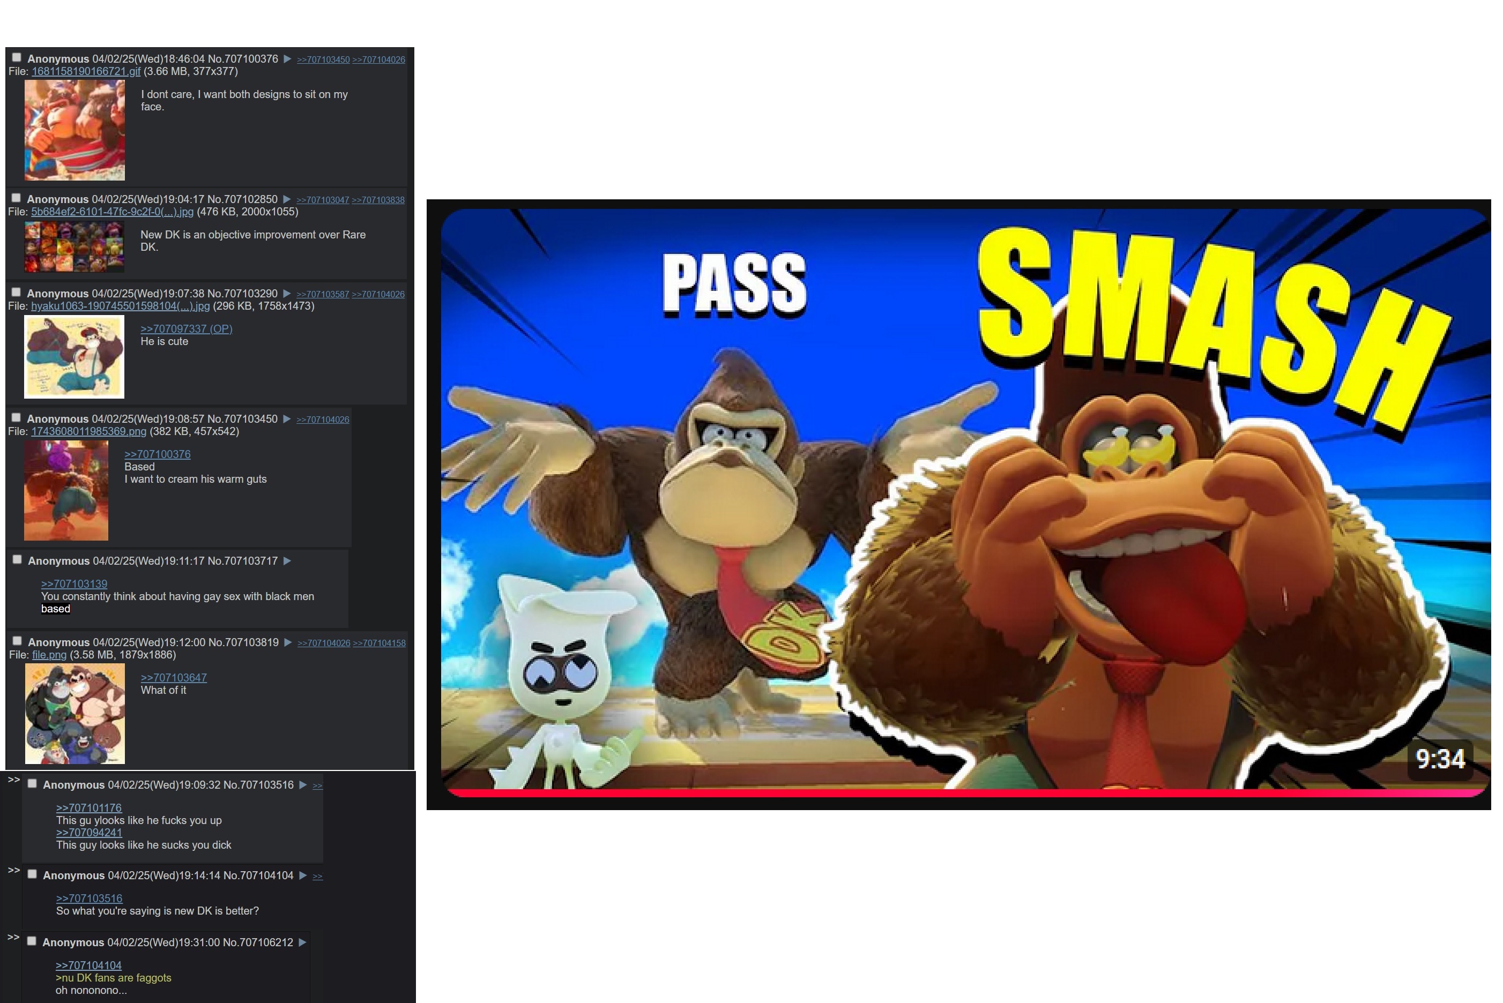The width and height of the screenshot is (1503, 1003).
Task: Tick the checkbox for post No.707103717
Action: (x=17, y=560)
